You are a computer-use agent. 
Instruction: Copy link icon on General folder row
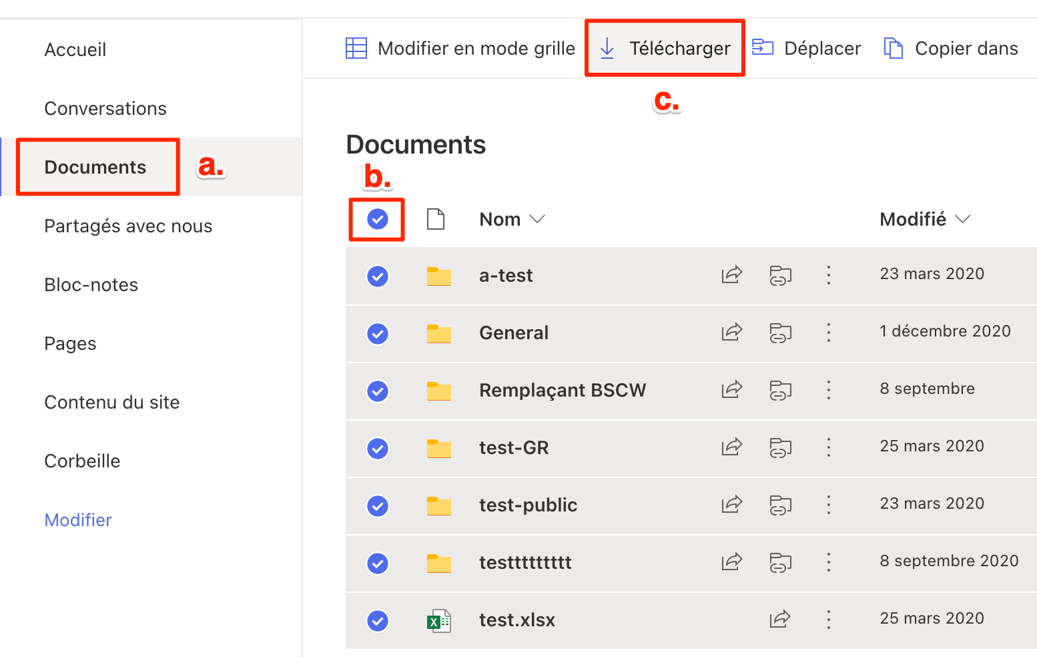click(x=780, y=332)
